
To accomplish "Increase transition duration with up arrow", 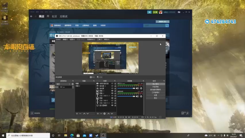I will pyautogui.click(x=73, y=86).
